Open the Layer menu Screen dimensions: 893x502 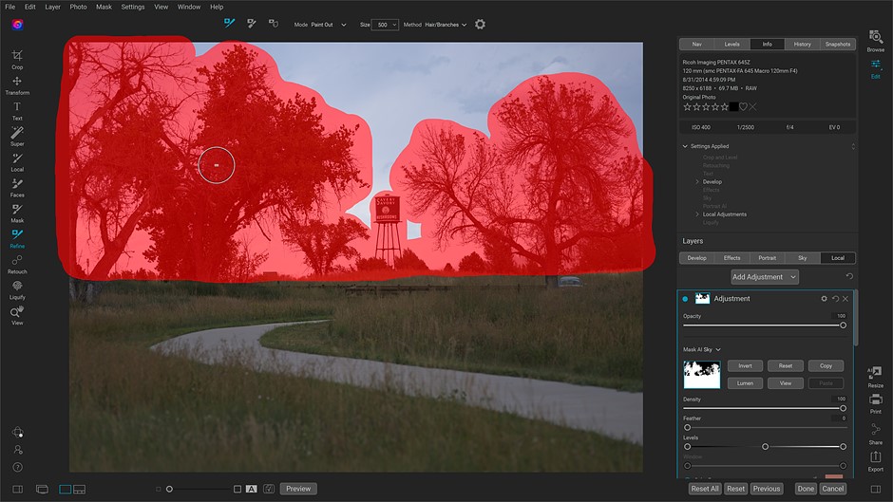pos(52,7)
